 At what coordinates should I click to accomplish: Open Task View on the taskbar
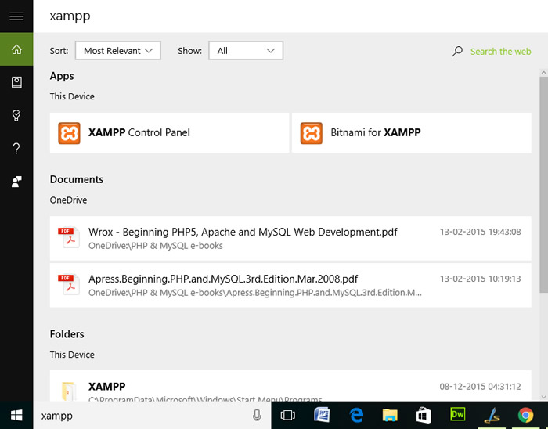[x=287, y=415]
